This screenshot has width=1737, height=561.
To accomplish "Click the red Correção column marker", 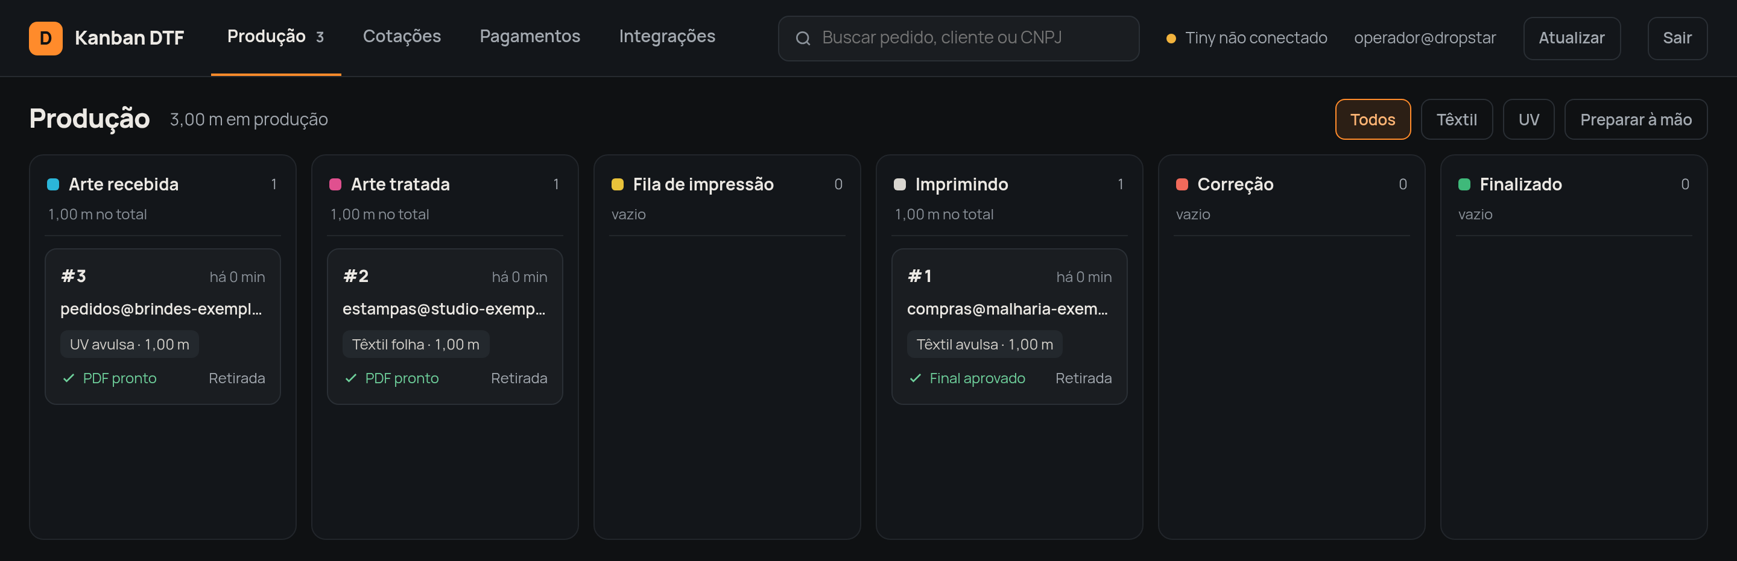I will [x=1182, y=184].
